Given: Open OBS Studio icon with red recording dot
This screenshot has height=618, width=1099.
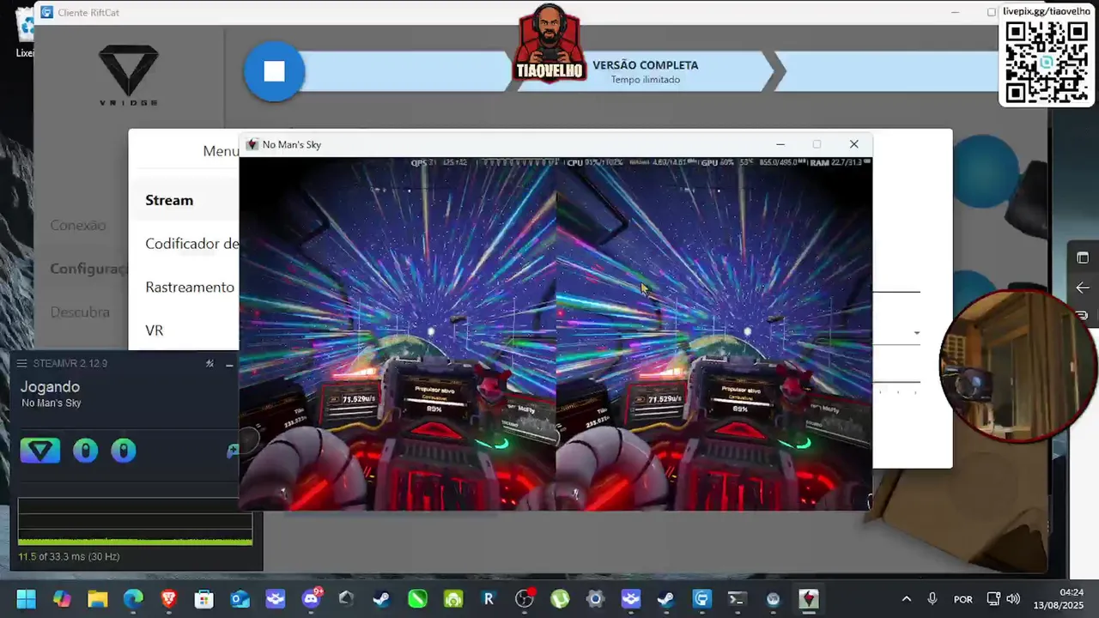Looking at the screenshot, I should [525, 599].
